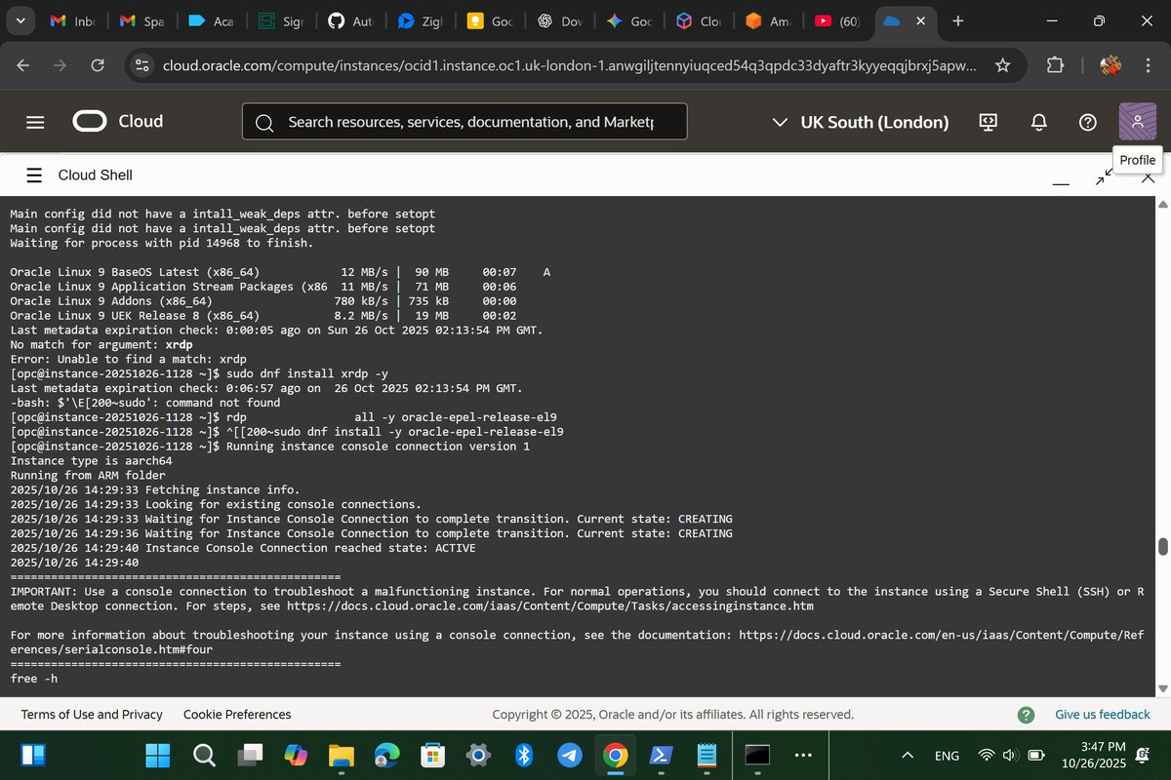Click the page scrollbar down arrow
The width and height of the screenshot is (1171, 780).
tap(1162, 689)
